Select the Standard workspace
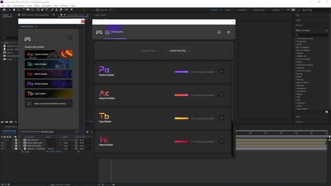This screenshot has height=186, width=331. pos(242,10)
